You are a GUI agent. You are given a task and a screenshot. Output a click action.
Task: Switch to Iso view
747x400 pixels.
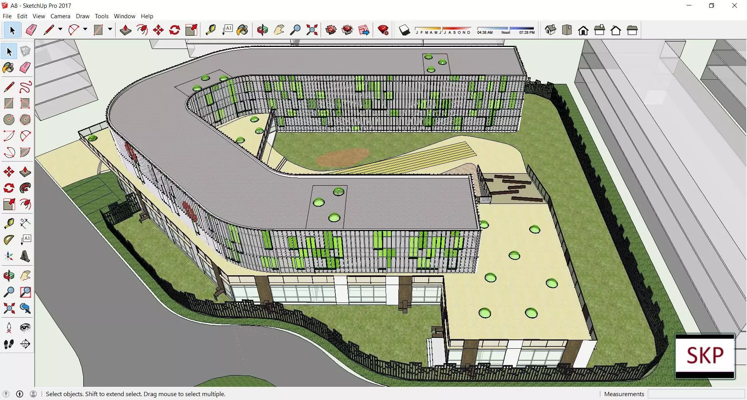[551, 30]
